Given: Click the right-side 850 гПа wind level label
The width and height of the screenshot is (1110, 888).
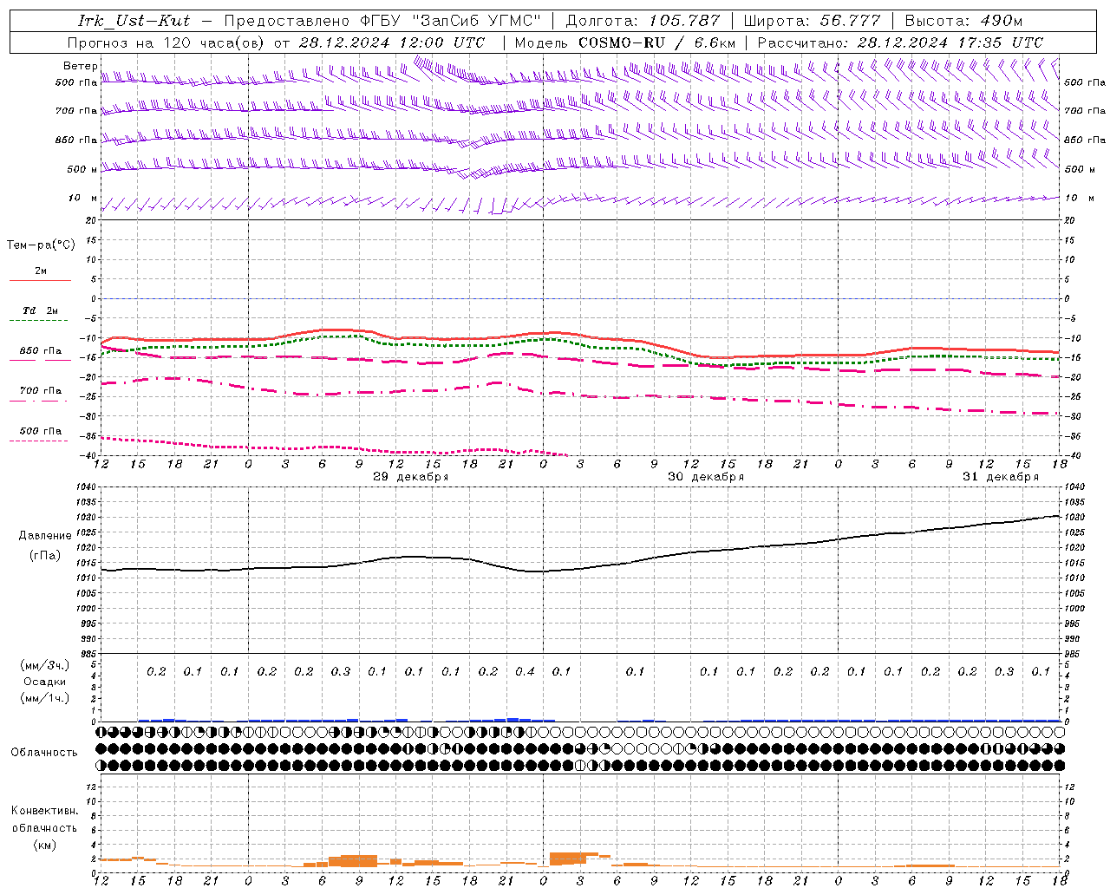Looking at the screenshot, I should tap(1085, 140).
